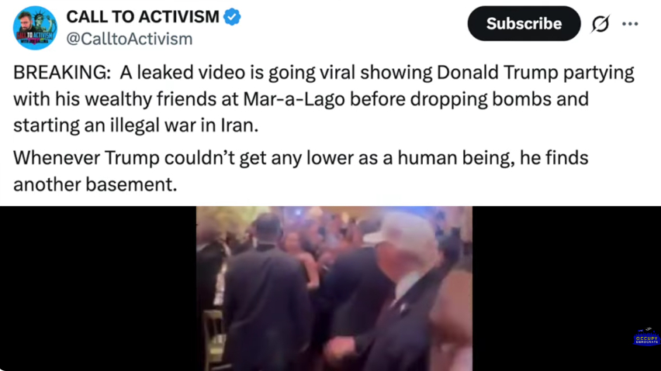This screenshot has height=371, width=661.
Task: Click the black bar right of the video
Action: (566, 289)
